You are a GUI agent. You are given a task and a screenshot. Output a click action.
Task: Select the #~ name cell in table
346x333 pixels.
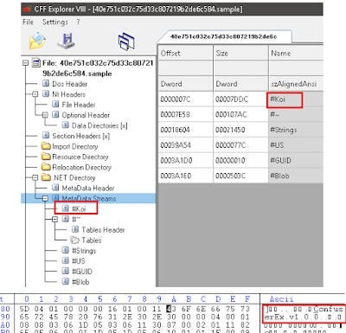pos(296,114)
